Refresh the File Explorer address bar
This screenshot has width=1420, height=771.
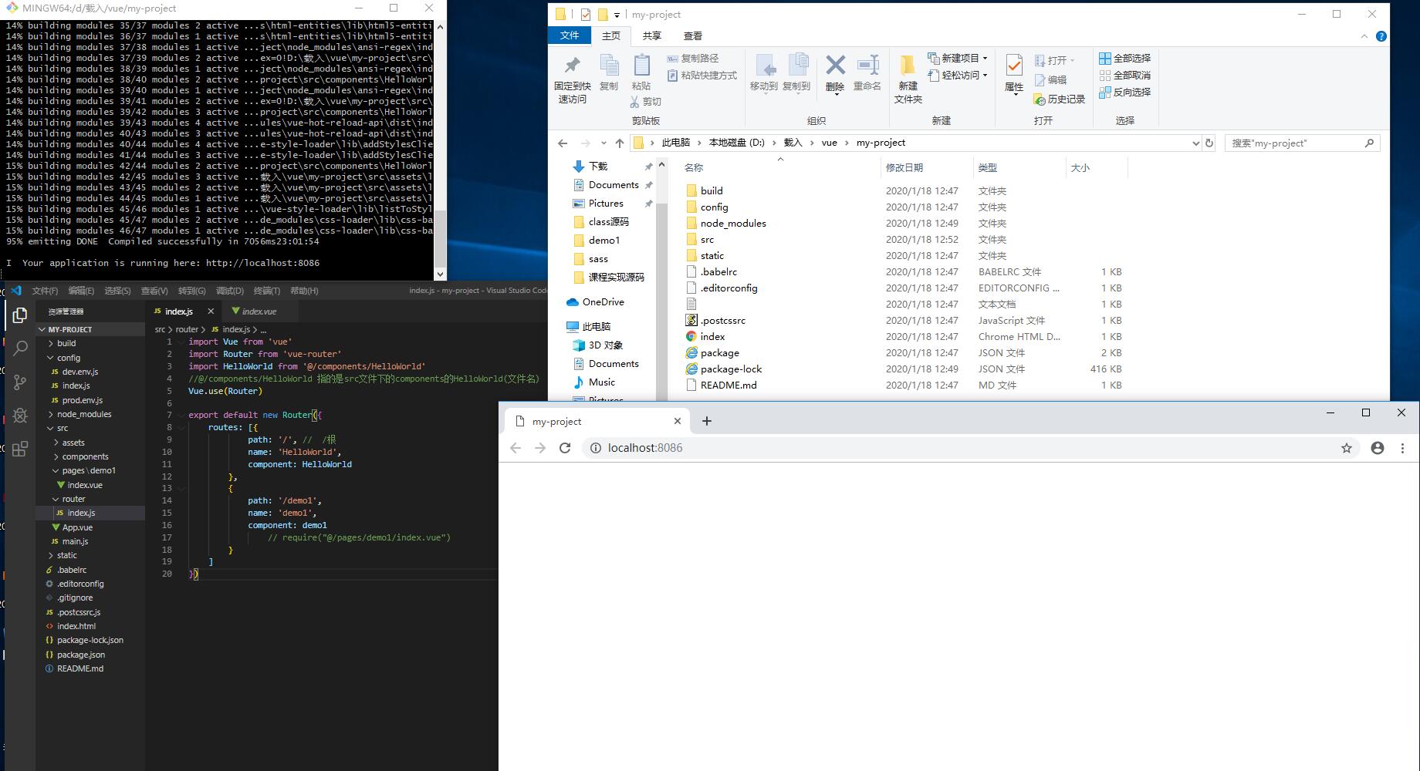click(1209, 143)
